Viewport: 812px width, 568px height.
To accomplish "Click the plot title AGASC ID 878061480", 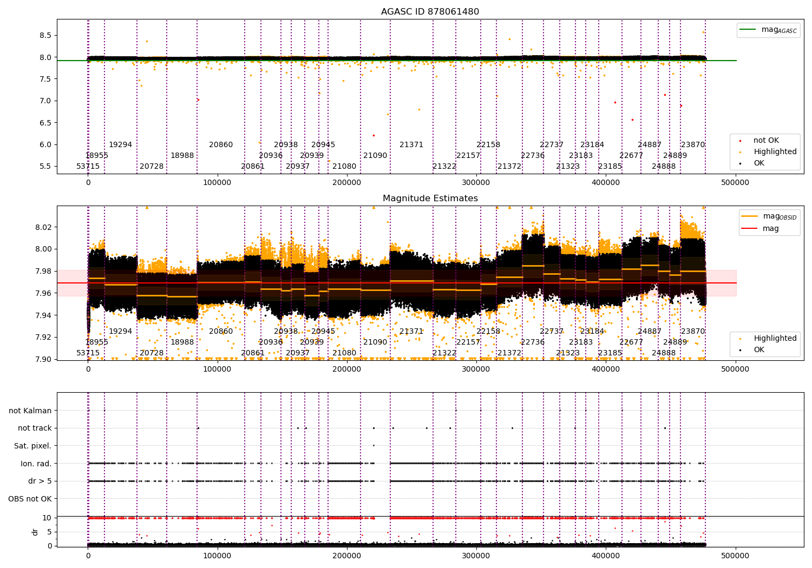I will 430,12.
